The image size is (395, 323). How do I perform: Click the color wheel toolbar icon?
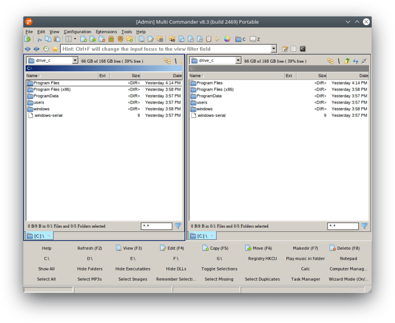pyautogui.click(x=227, y=39)
